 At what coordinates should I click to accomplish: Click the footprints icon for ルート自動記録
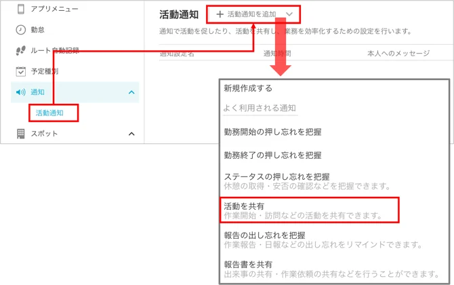tap(20, 50)
